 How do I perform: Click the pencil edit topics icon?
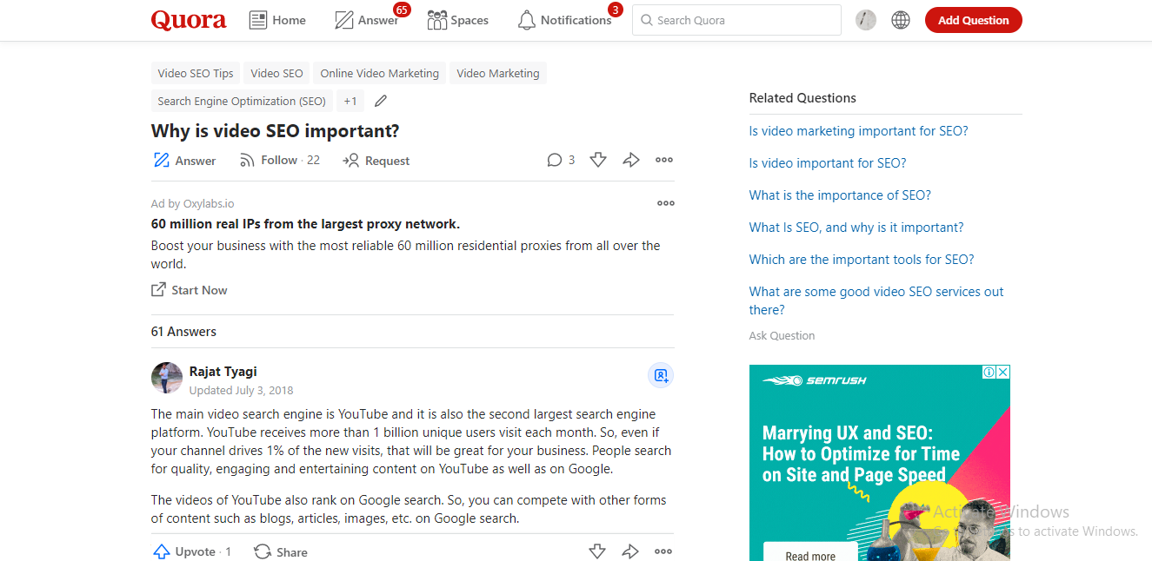[x=380, y=101]
